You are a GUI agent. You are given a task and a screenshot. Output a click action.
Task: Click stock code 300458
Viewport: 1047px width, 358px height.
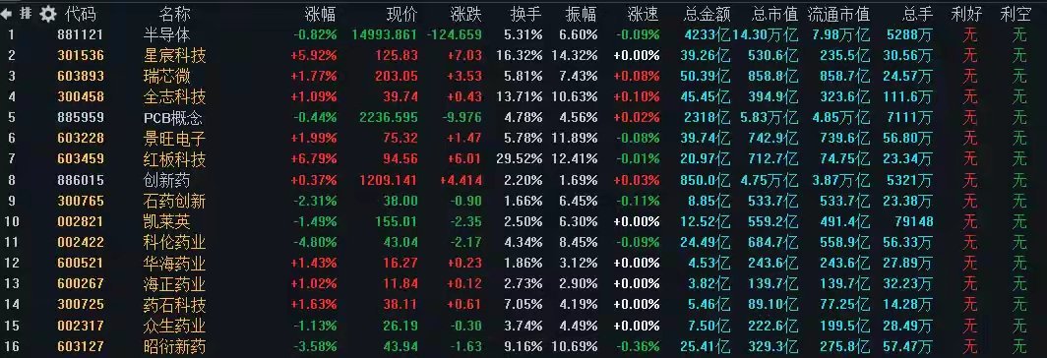click(x=81, y=96)
